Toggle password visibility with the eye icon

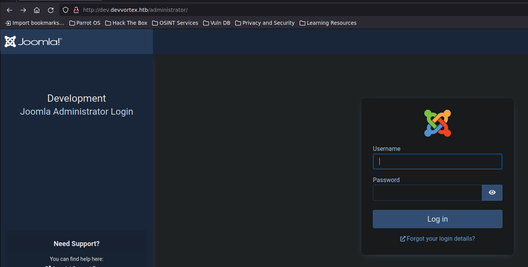[x=492, y=193]
